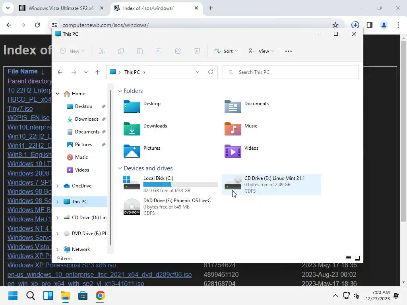Click the Delete trash icon in toolbar

click(x=197, y=51)
